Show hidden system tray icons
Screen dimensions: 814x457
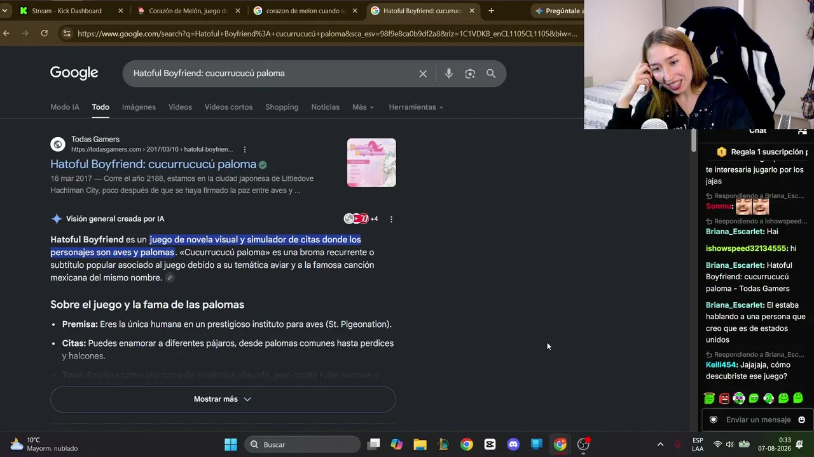(660, 444)
